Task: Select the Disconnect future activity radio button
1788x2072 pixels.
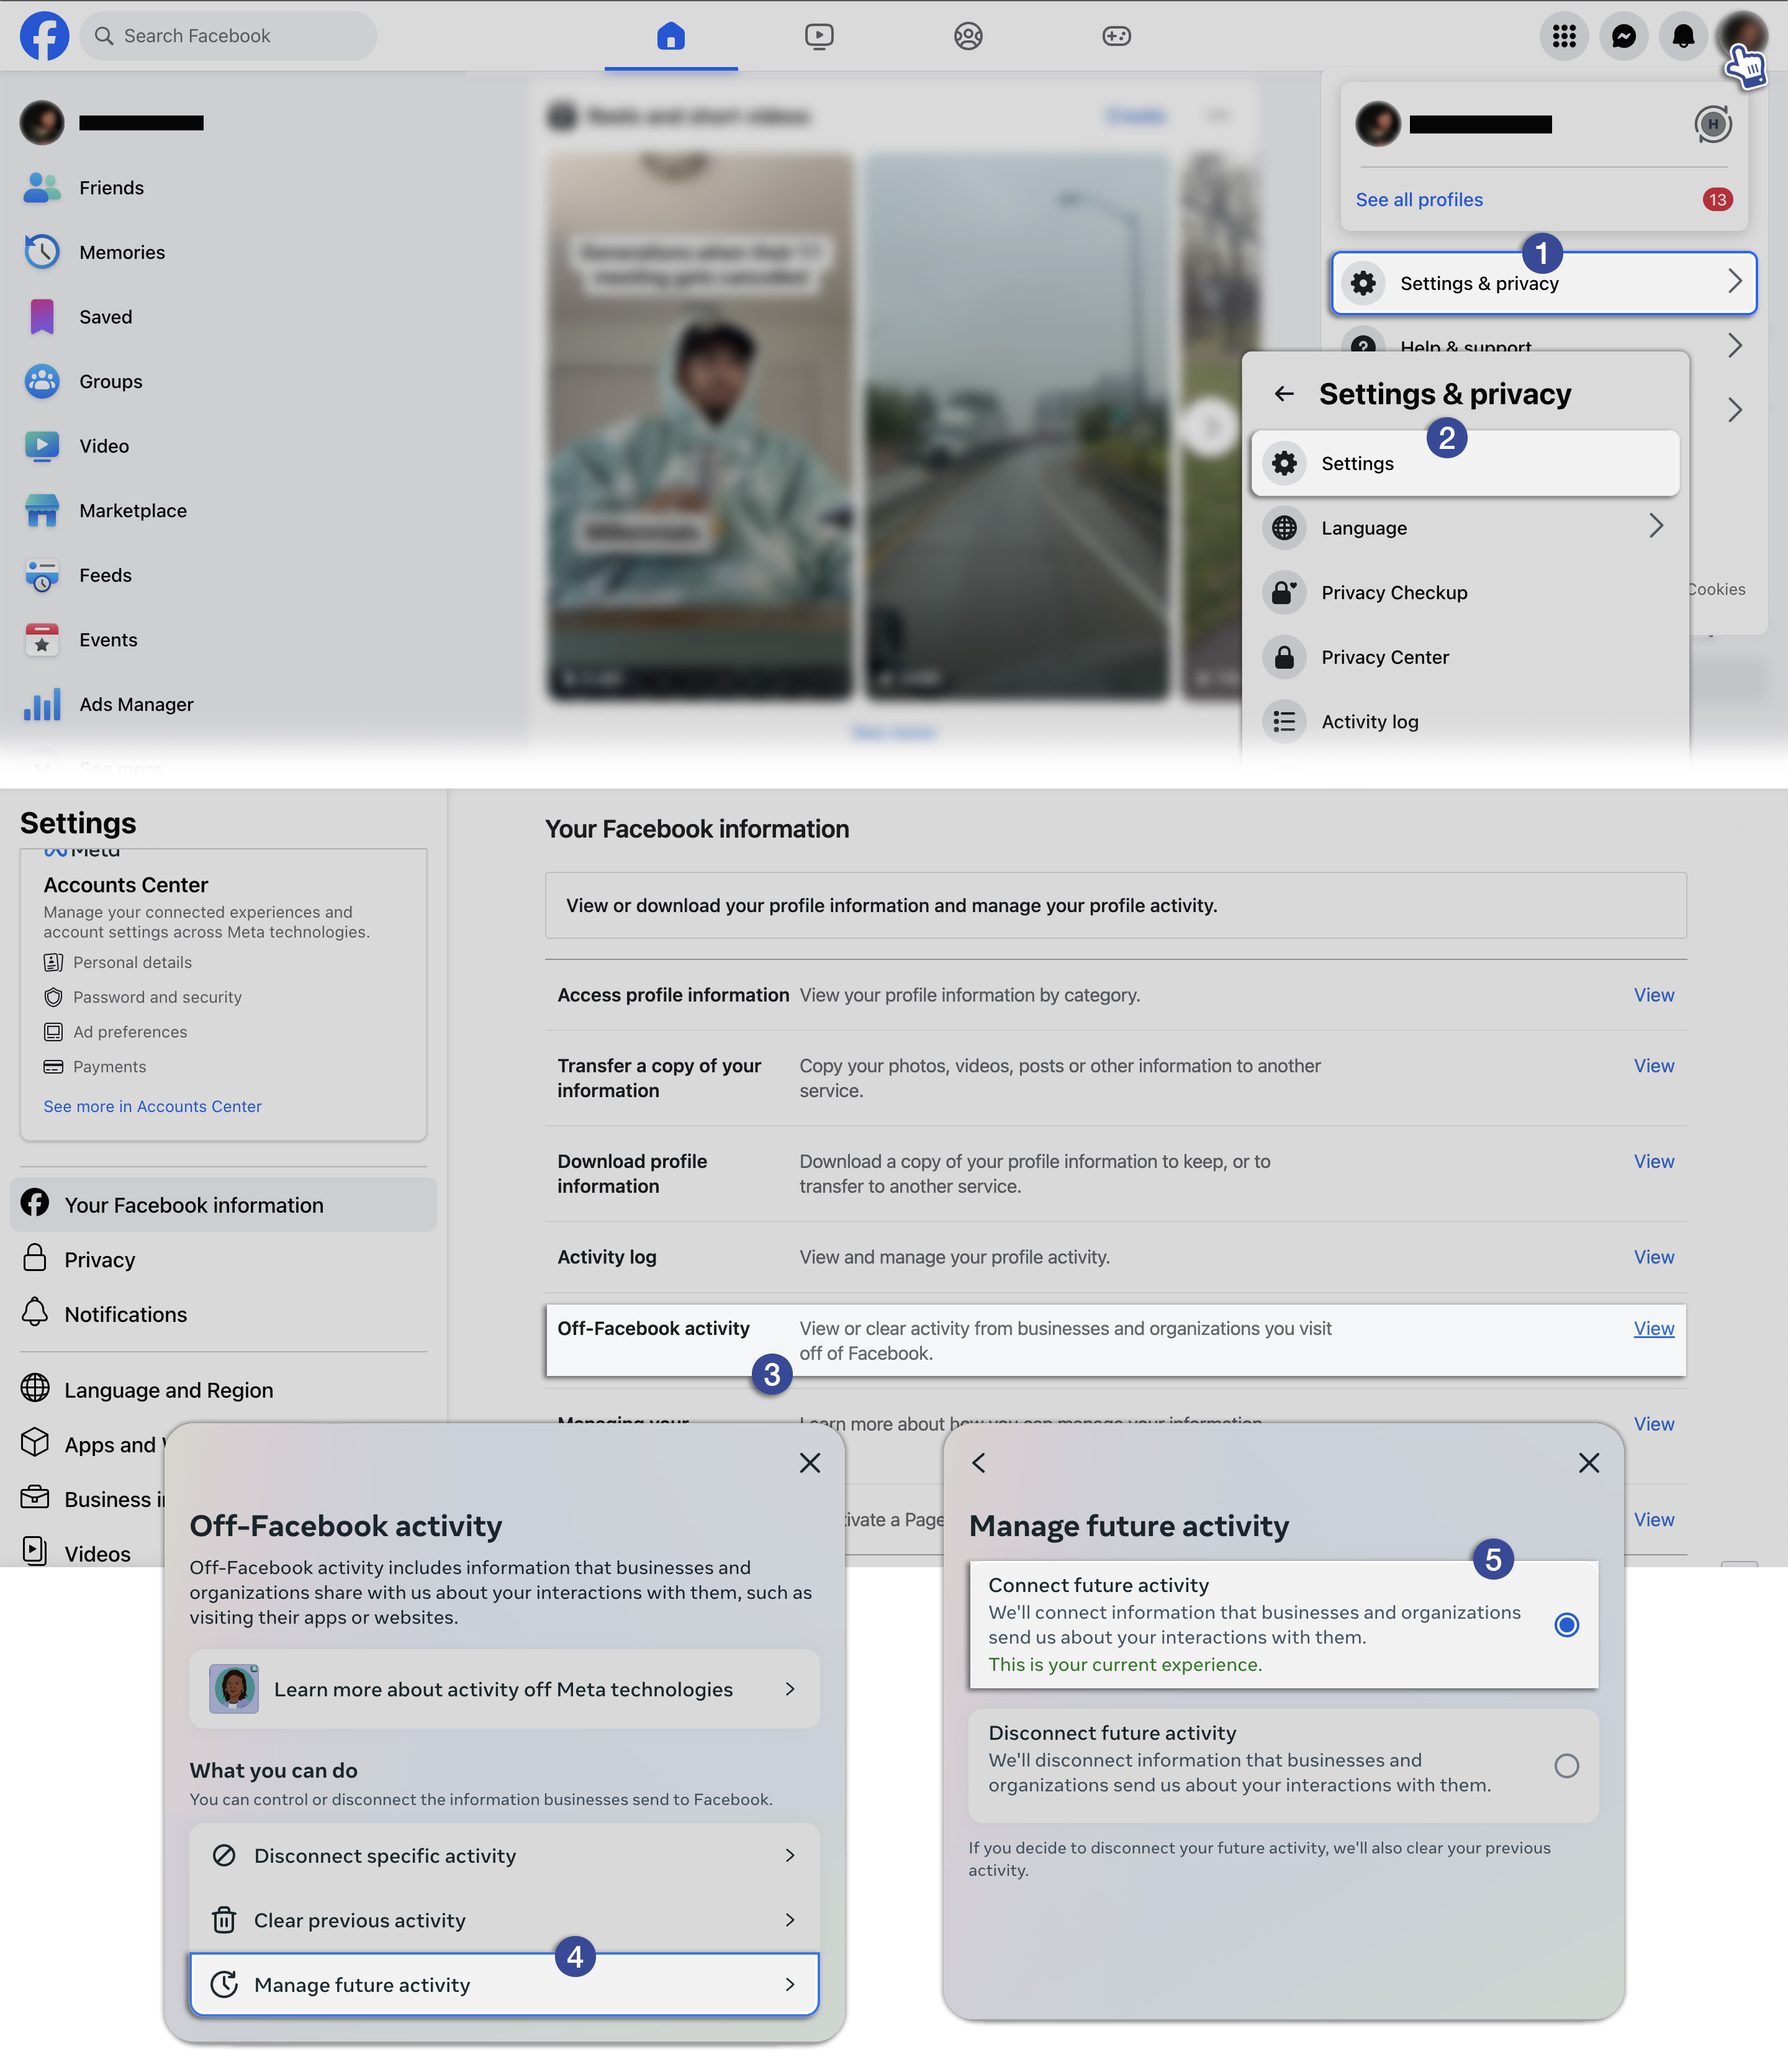Action: [x=1567, y=1766]
